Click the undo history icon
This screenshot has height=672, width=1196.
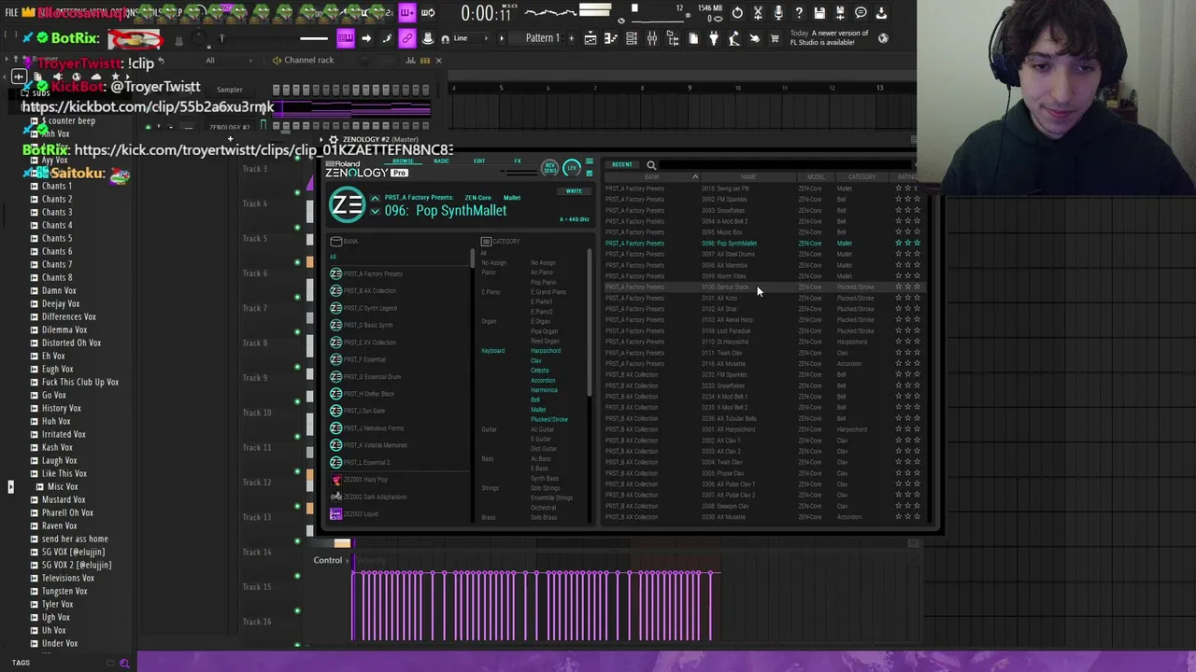pyautogui.click(x=737, y=13)
